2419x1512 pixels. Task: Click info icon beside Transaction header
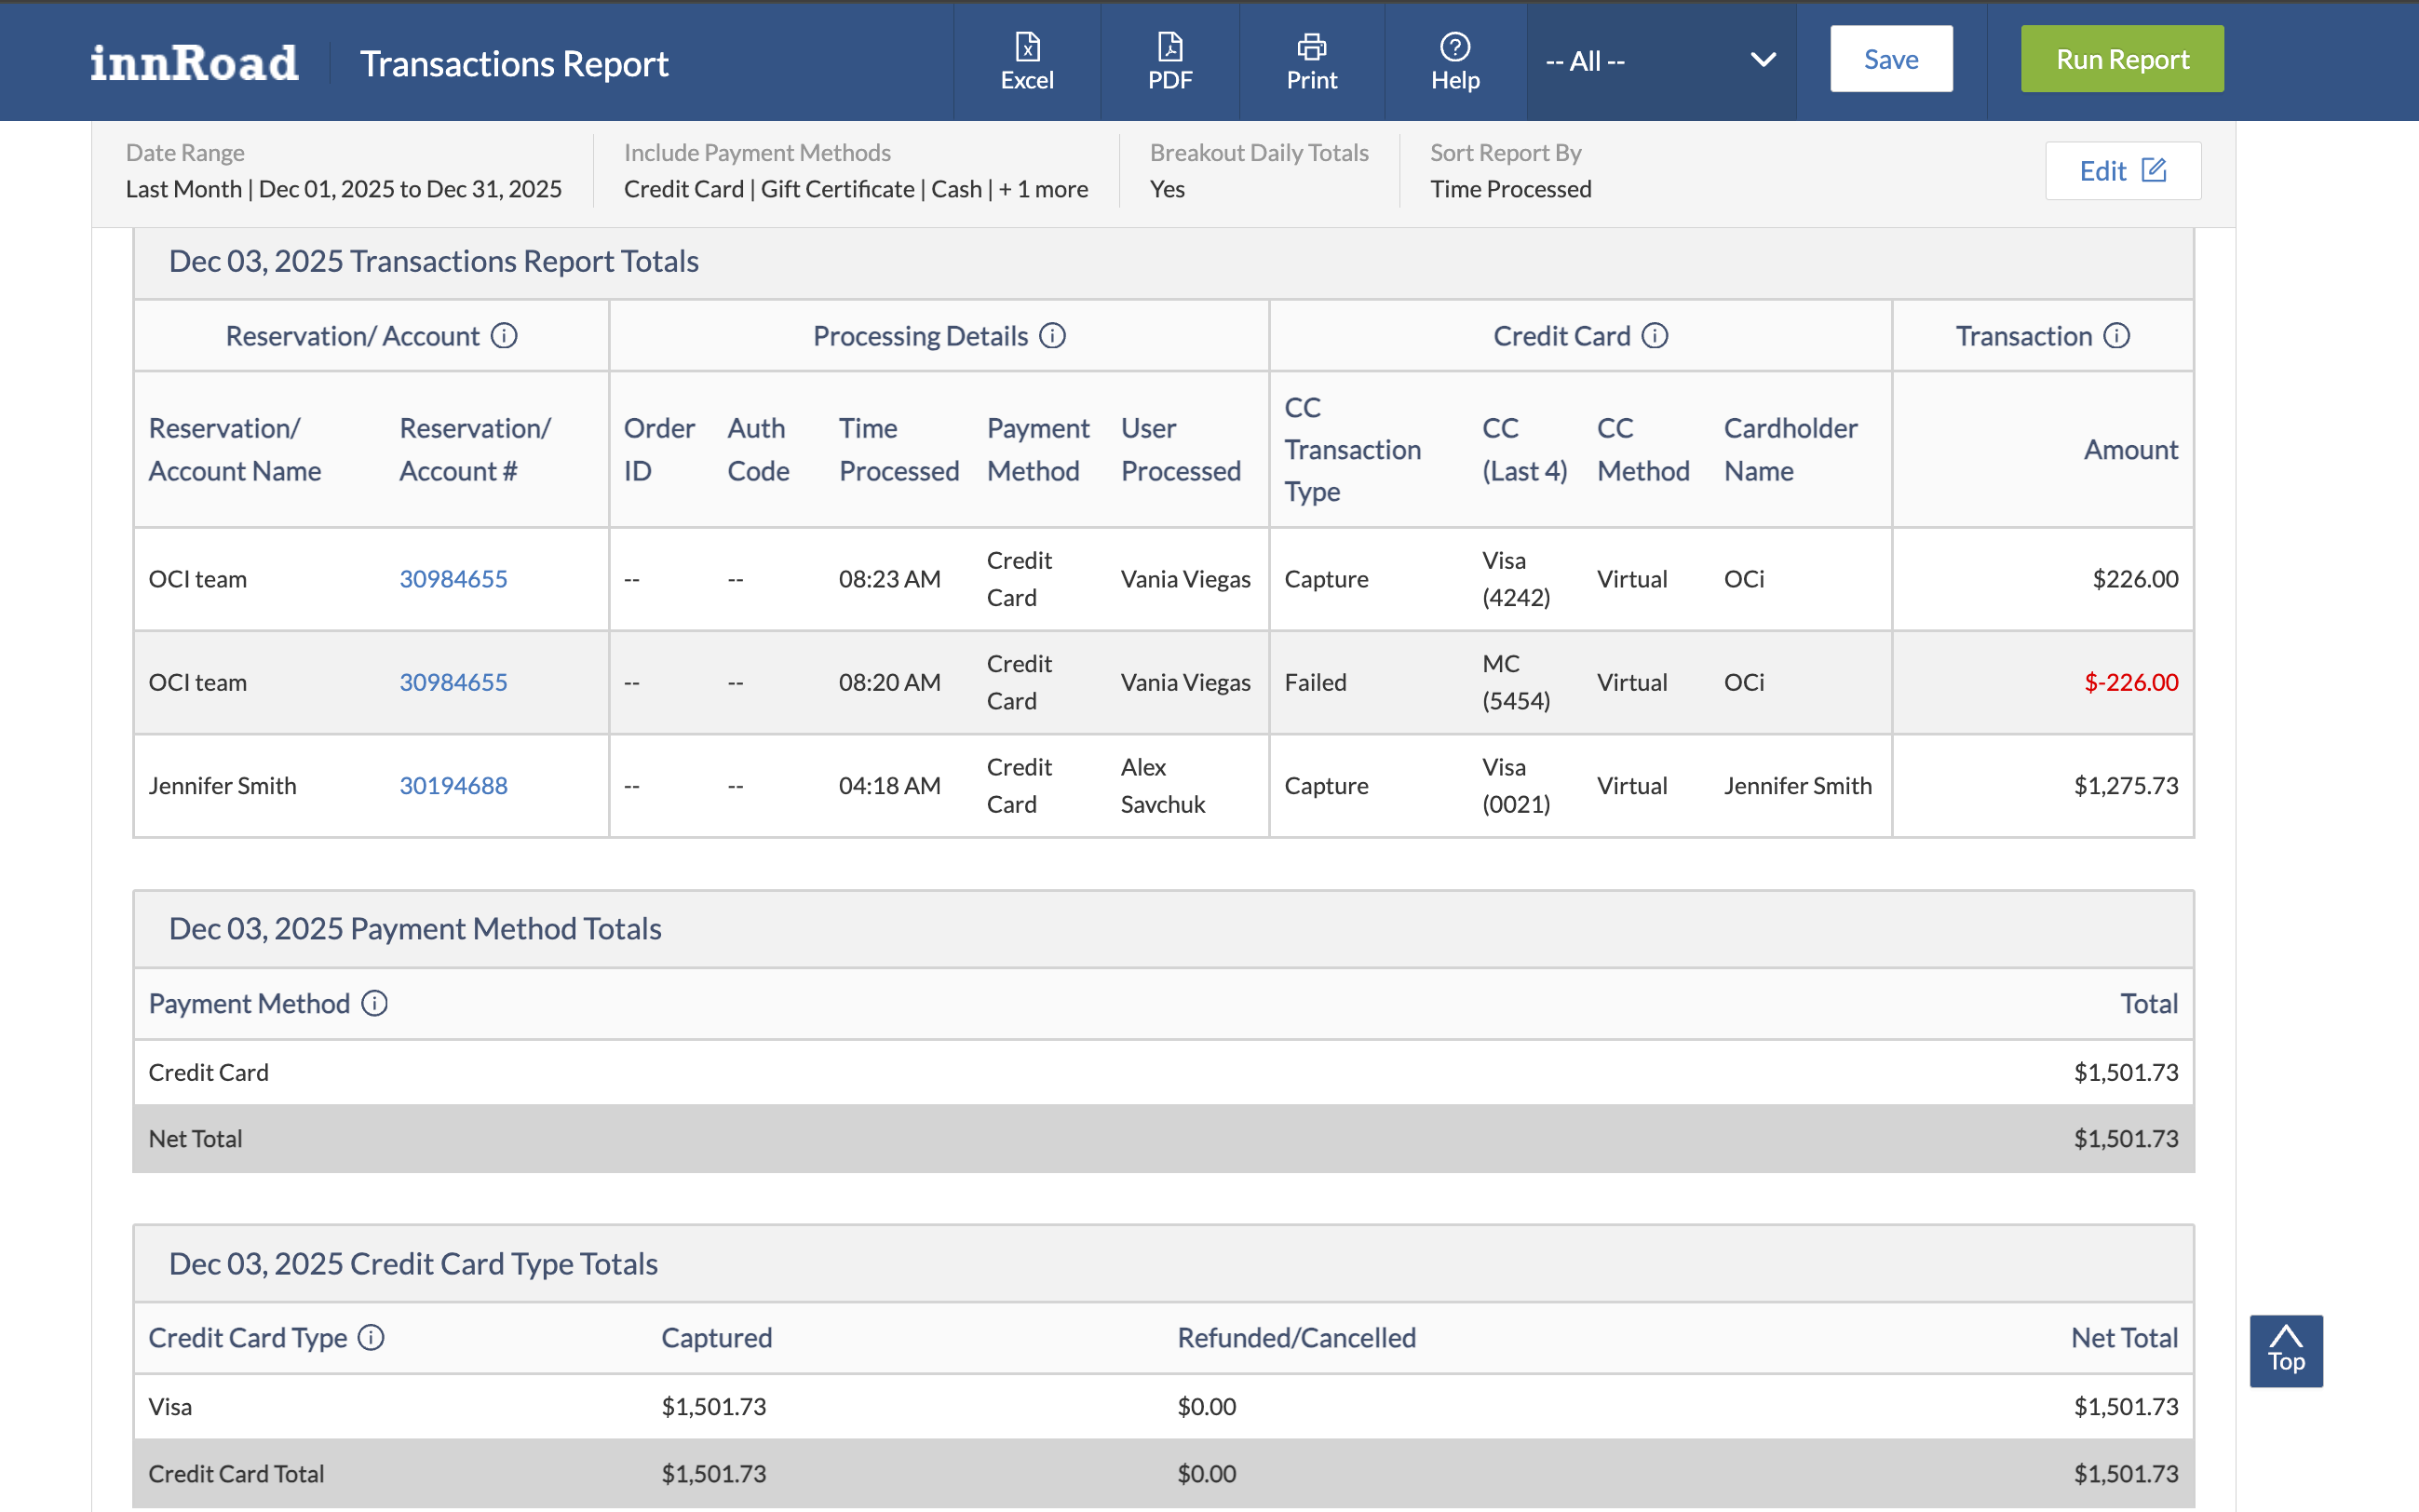point(2116,336)
